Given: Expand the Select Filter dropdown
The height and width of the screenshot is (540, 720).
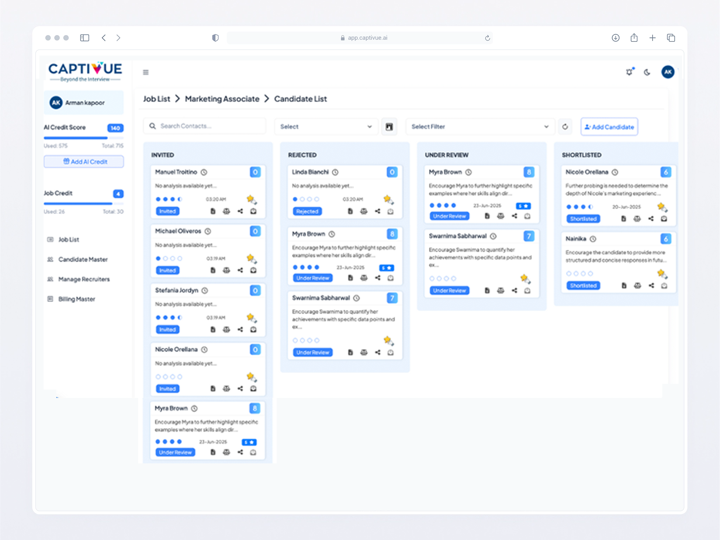Looking at the screenshot, I should coord(480,127).
